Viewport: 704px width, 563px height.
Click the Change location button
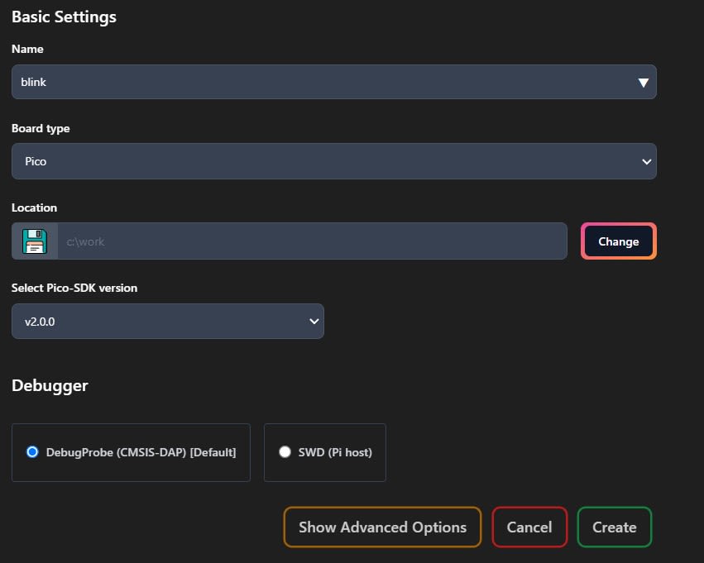pos(618,241)
